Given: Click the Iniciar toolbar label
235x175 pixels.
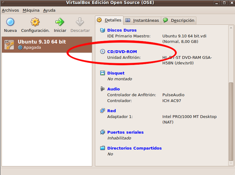Looking at the screenshot, I should coord(60,30).
